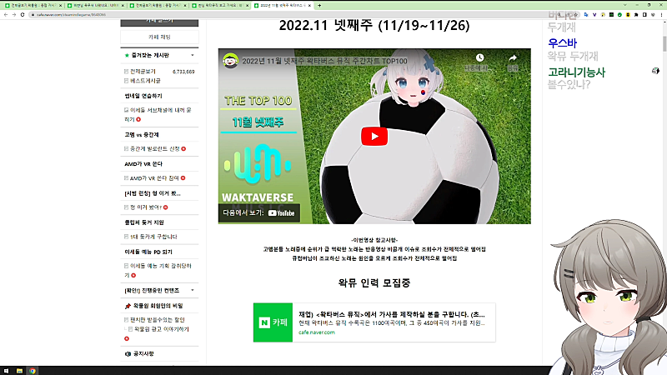Screen dimensions: 667x375
Task: Click the purple V extension icon
Action: pos(594,14)
